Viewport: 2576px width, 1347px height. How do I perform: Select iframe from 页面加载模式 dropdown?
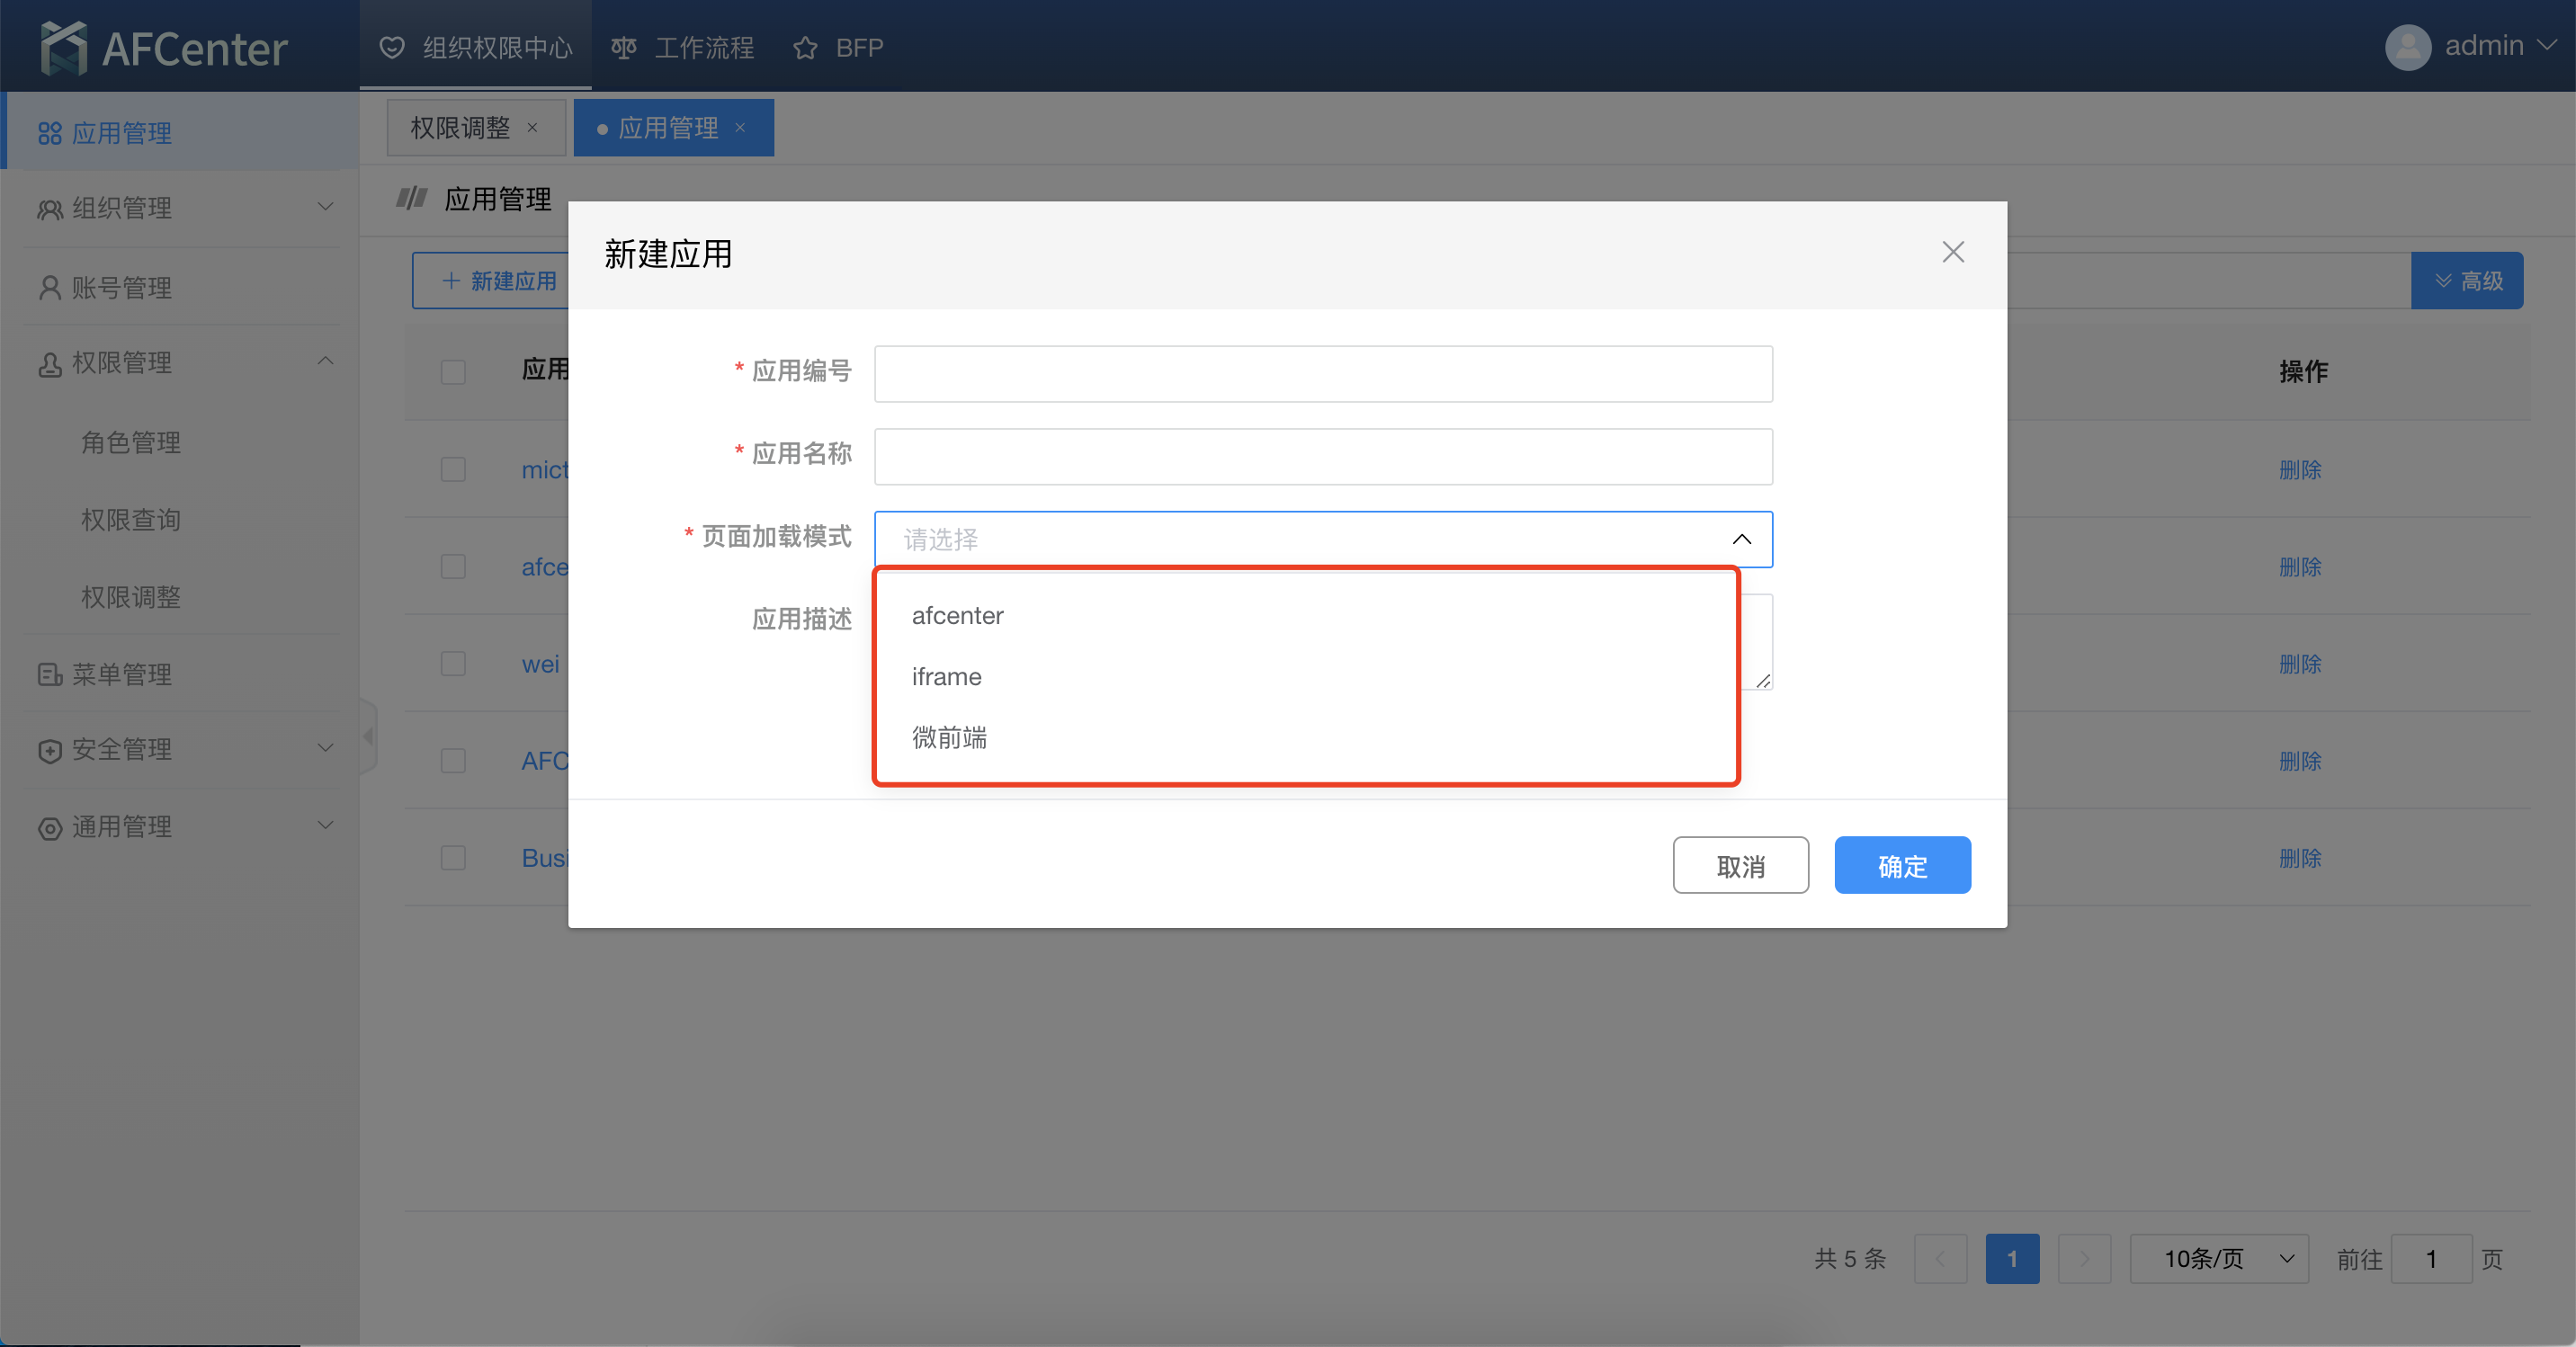(x=947, y=676)
